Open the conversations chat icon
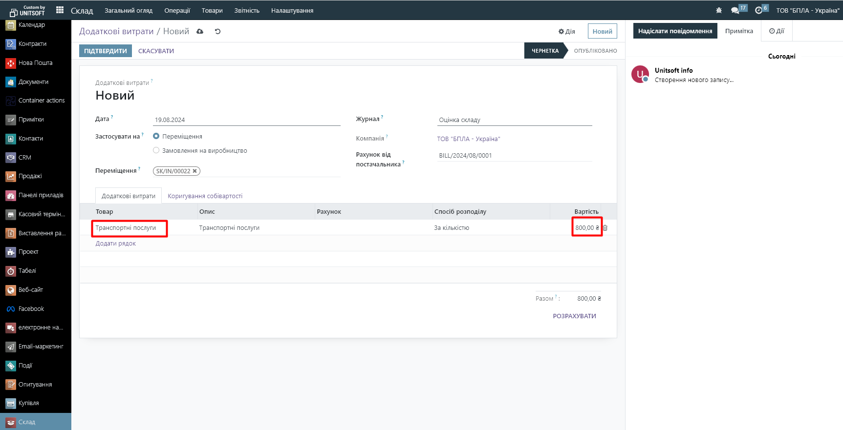This screenshot has width=843, height=430. coord(735,10)
